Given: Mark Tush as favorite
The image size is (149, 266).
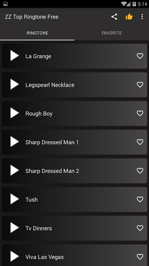Looking at the screenshot, I should (140, 199).
